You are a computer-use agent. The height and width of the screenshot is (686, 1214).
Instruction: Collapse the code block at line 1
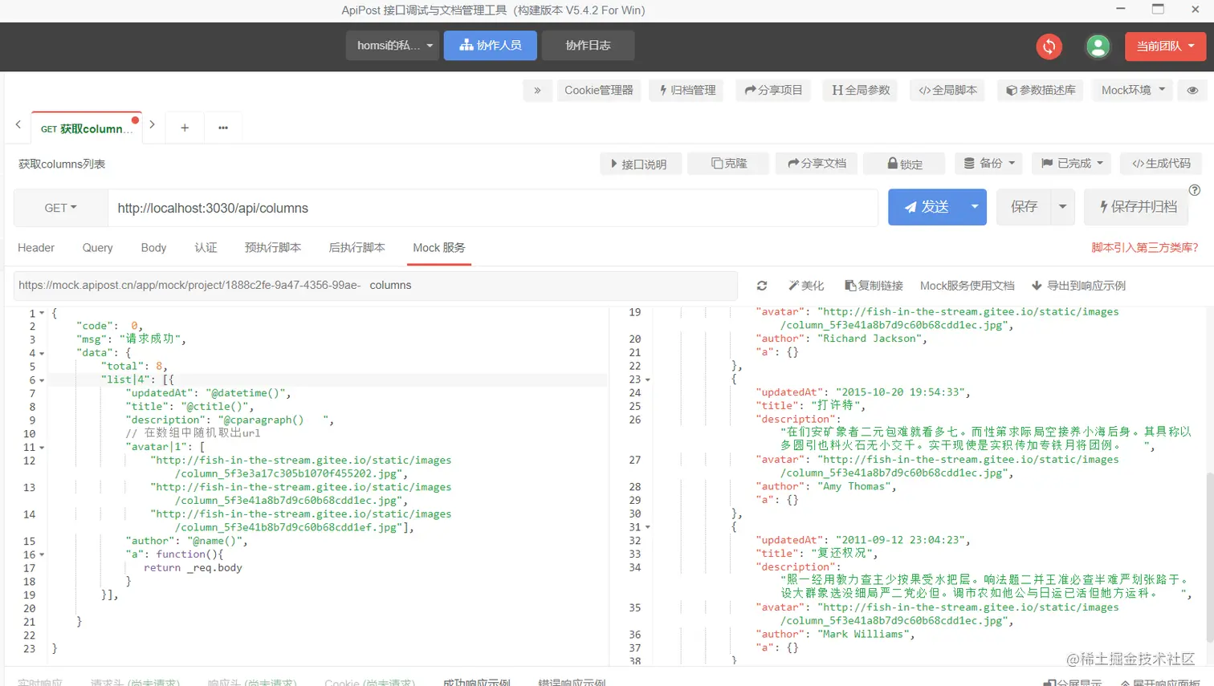tap(42, 313)
